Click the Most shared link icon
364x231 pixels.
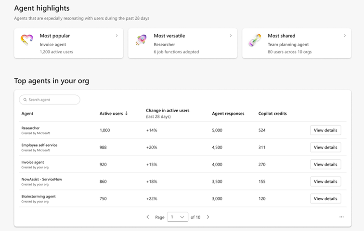pos(255,40)
